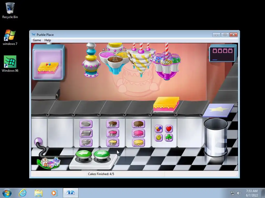Minimize the Purble Place window
This screenshot has width=265, height=198.
pos(217,35)
